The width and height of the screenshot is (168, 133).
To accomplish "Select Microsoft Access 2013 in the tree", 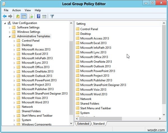I will [36, 49].
